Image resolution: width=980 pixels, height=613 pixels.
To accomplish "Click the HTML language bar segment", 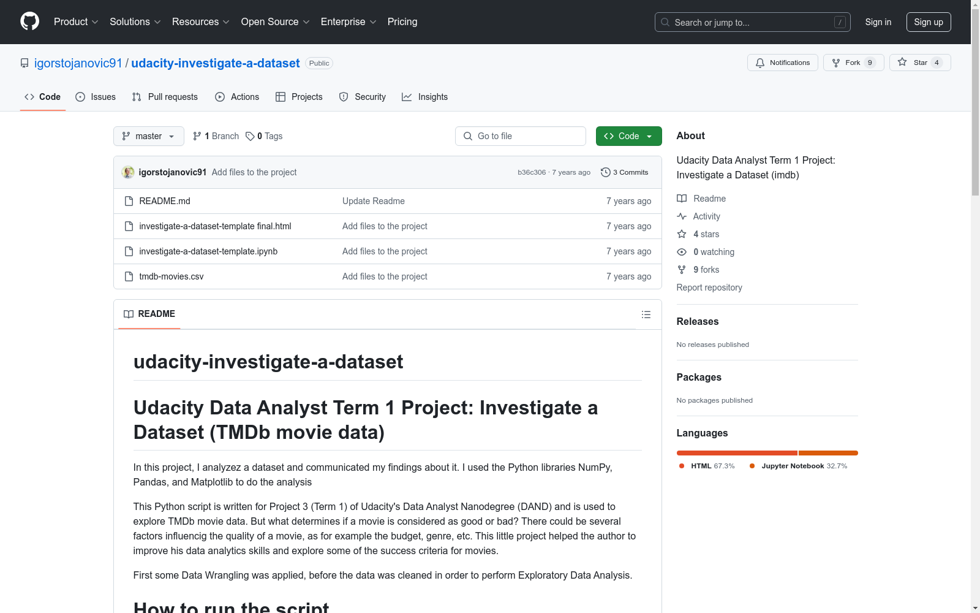I will (737, 453).
